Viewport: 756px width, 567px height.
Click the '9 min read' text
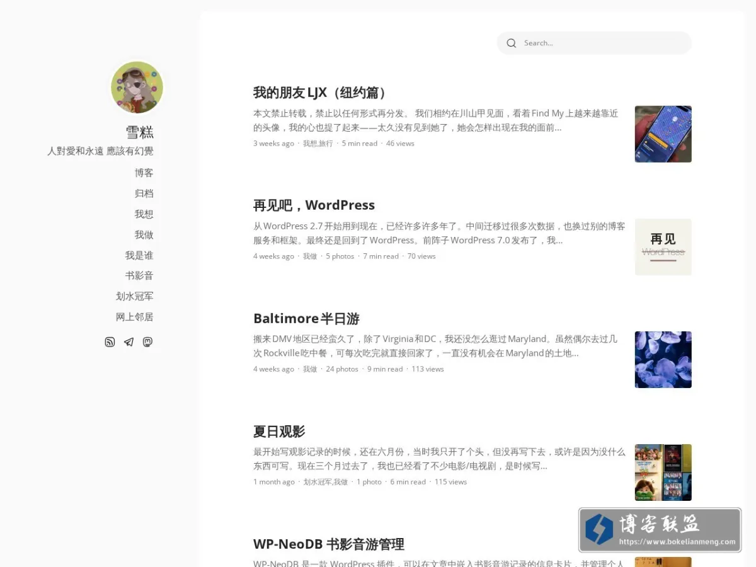(x=385, y=369)
